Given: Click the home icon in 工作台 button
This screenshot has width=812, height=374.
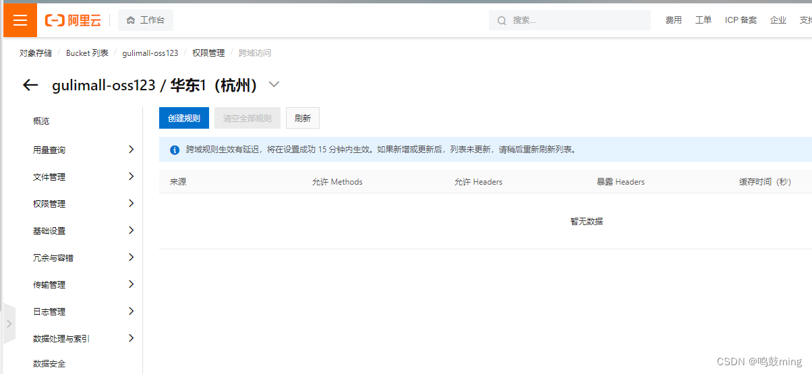Looking at the screenshot, I should [x=131, y=20].
